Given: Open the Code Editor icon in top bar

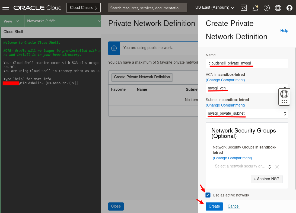Looking at the screenshot, I should [244, 8].
